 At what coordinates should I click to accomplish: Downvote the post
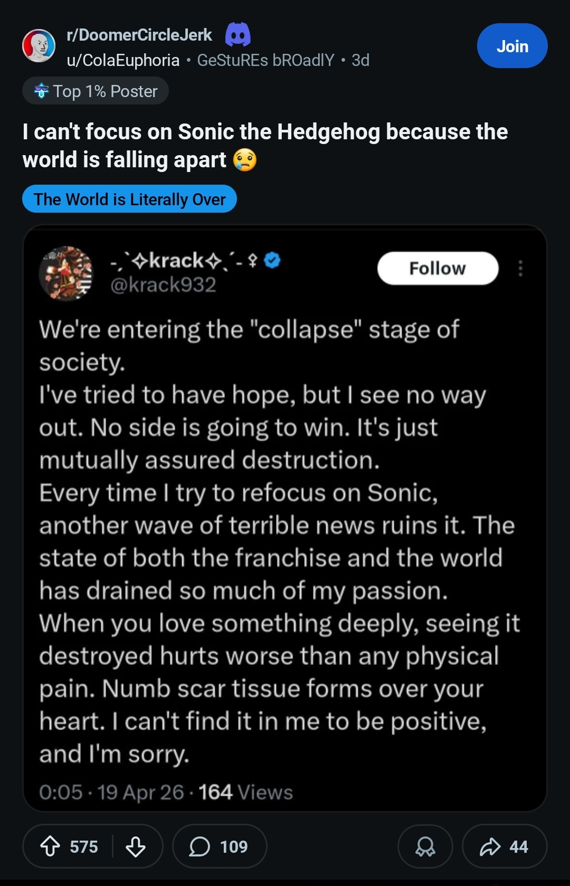[136, 846]
